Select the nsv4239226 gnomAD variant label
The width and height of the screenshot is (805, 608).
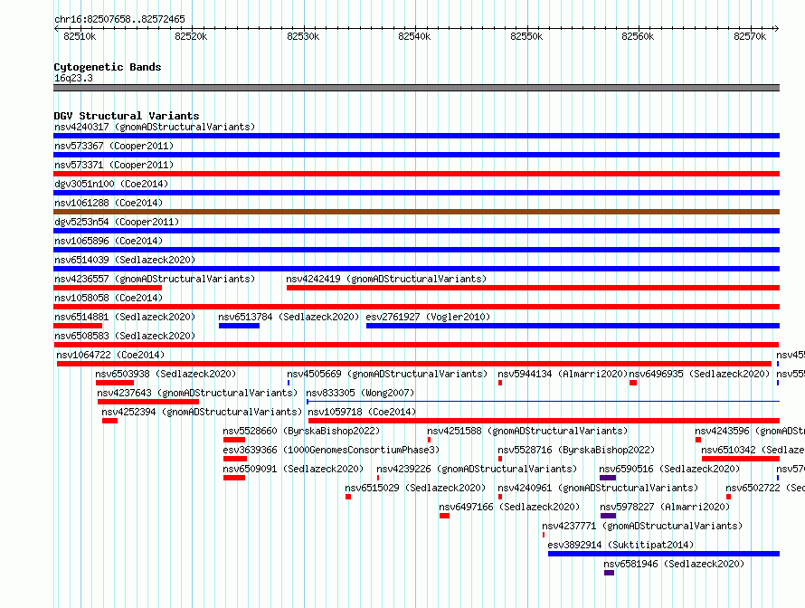[x=477, y=469]
